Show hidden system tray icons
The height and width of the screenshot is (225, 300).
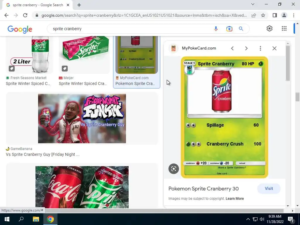point(248,219)
